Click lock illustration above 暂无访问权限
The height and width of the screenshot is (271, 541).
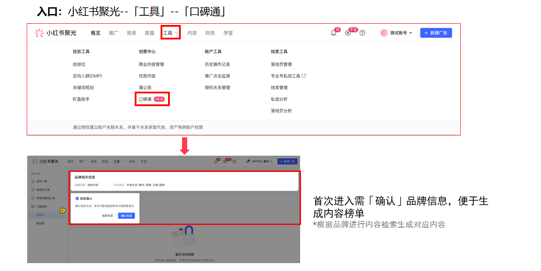pos(184,237)
